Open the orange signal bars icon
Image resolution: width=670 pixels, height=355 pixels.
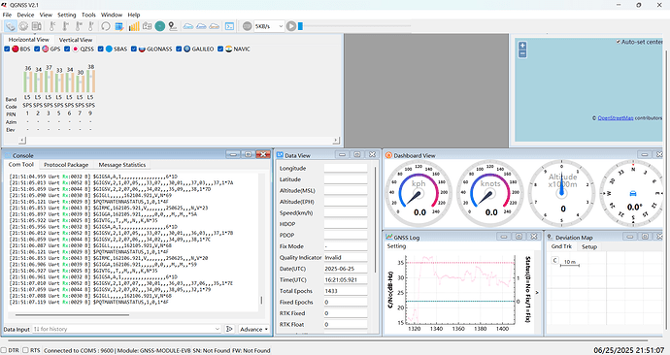pyautogui.click(x=134, y=26)
